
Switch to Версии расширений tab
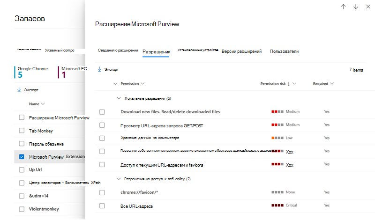(x=241, y=51)
